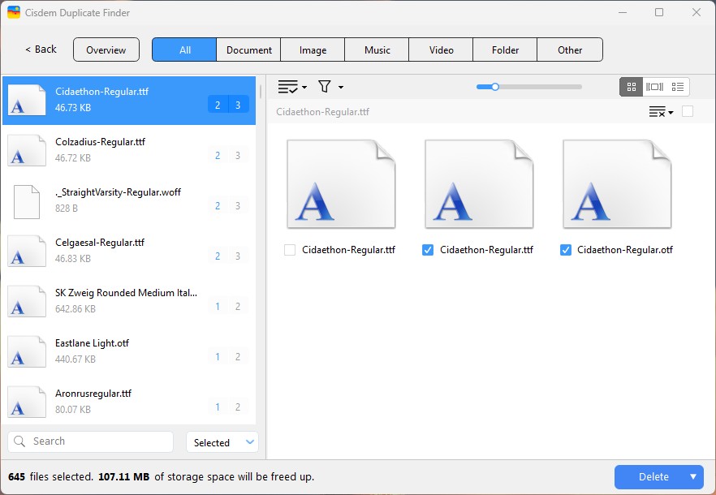Check the first Cidaethon-Regular.ttf file checkbox

[x=290, y=251]
